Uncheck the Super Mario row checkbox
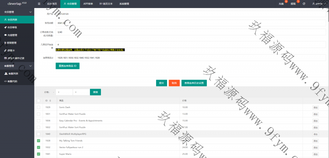This screenshot has width=329, height=158. coord(39,154)
